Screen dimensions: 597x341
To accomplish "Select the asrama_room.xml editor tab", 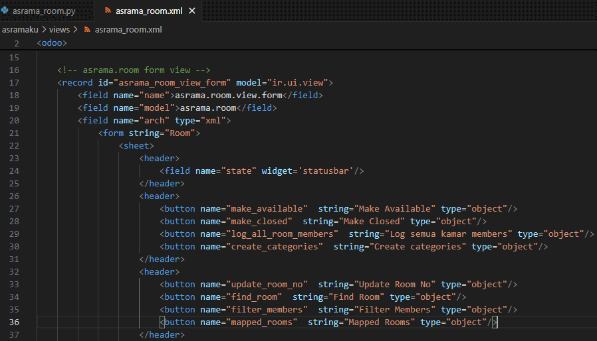I will coord(149,11).
